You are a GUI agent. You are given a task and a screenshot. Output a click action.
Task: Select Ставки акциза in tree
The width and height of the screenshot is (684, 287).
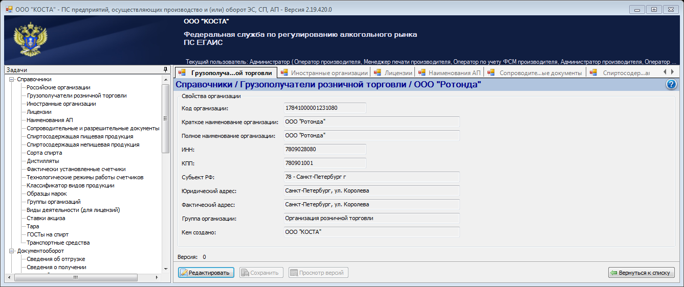46,219
